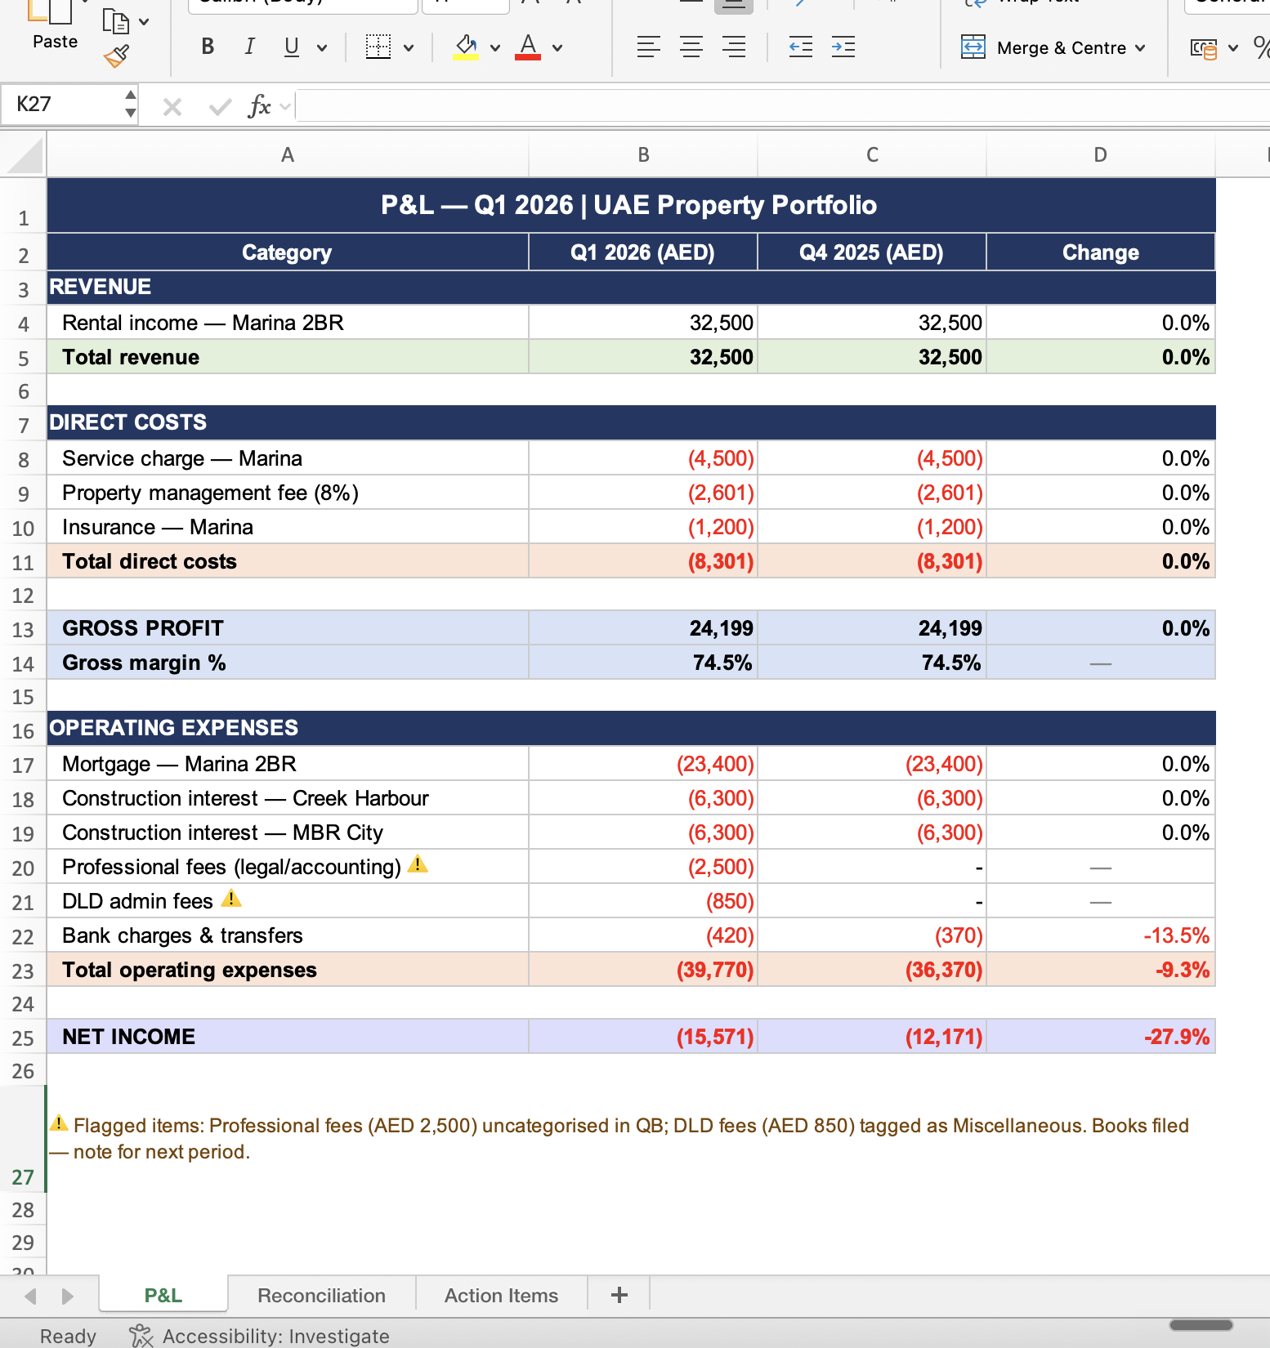Select column D header
Image resolution: width=1270 pixels, height=1348 pixels.
click(x=1101, y=155)
